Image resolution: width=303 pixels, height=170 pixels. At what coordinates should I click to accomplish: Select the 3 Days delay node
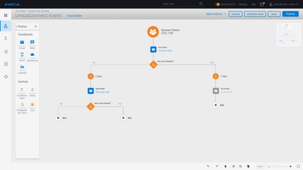[91, 76]
